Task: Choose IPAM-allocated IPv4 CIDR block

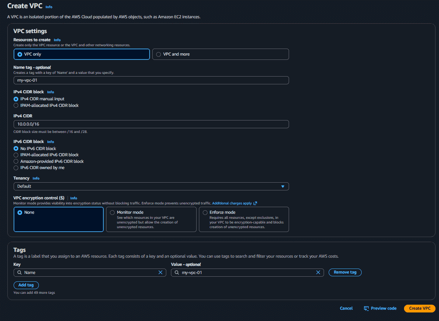Action: pos(46,105)
